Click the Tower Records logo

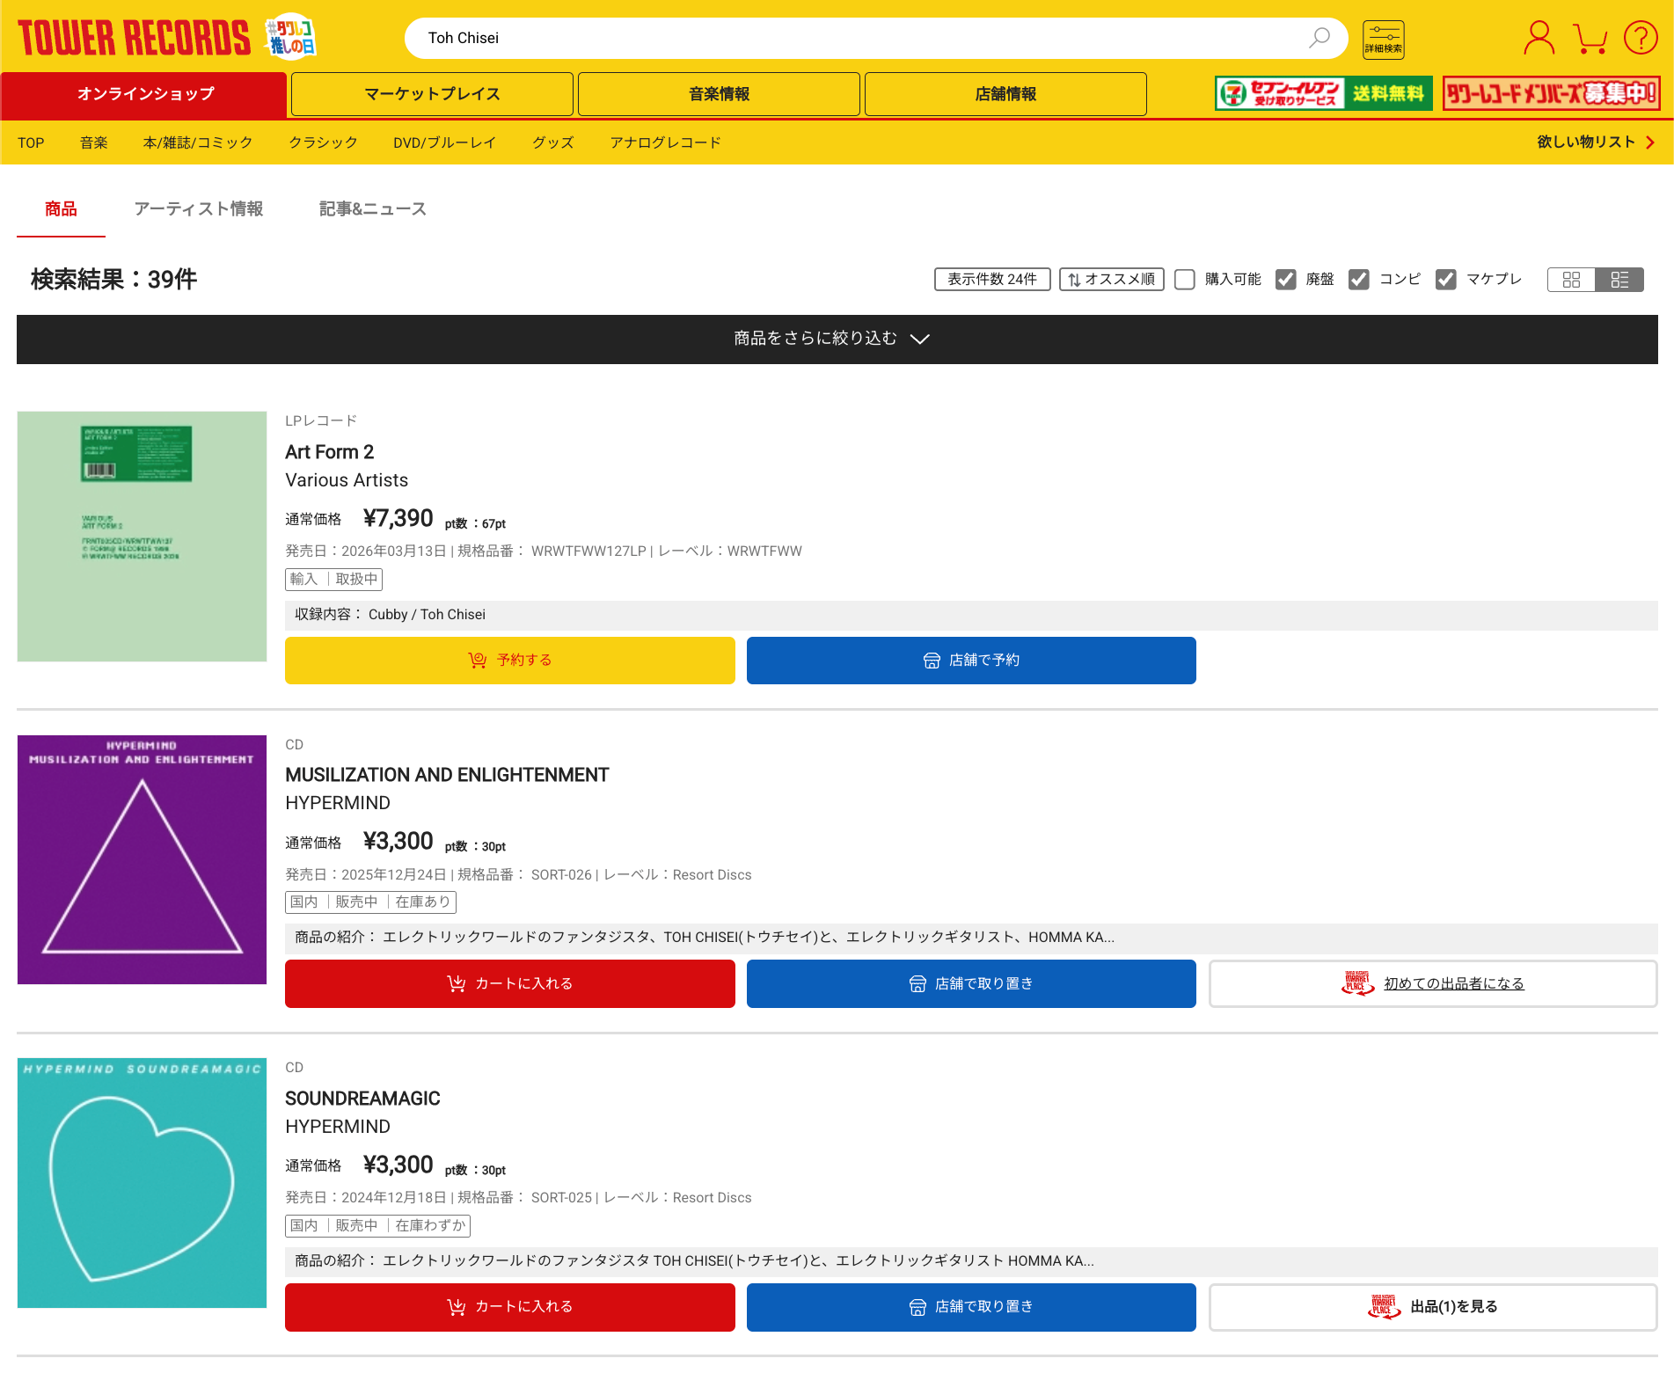[x=132, y=37]
